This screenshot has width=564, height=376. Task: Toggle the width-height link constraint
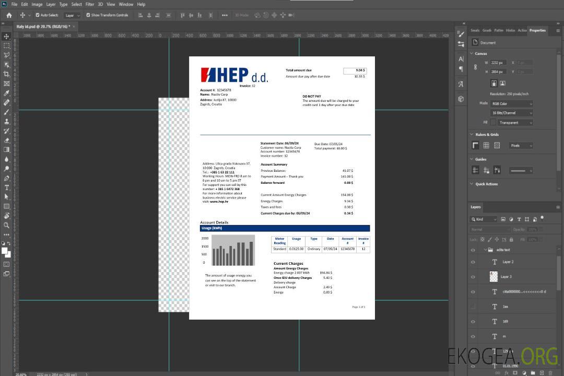coord(475,67)
